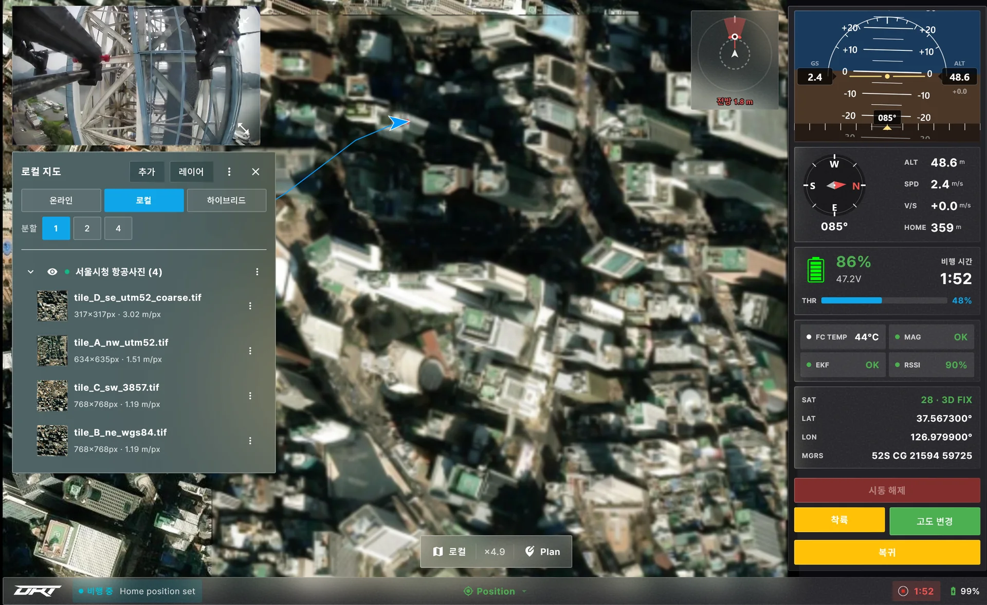Click the GS 2.4 ground speed readout

[815, 77]
